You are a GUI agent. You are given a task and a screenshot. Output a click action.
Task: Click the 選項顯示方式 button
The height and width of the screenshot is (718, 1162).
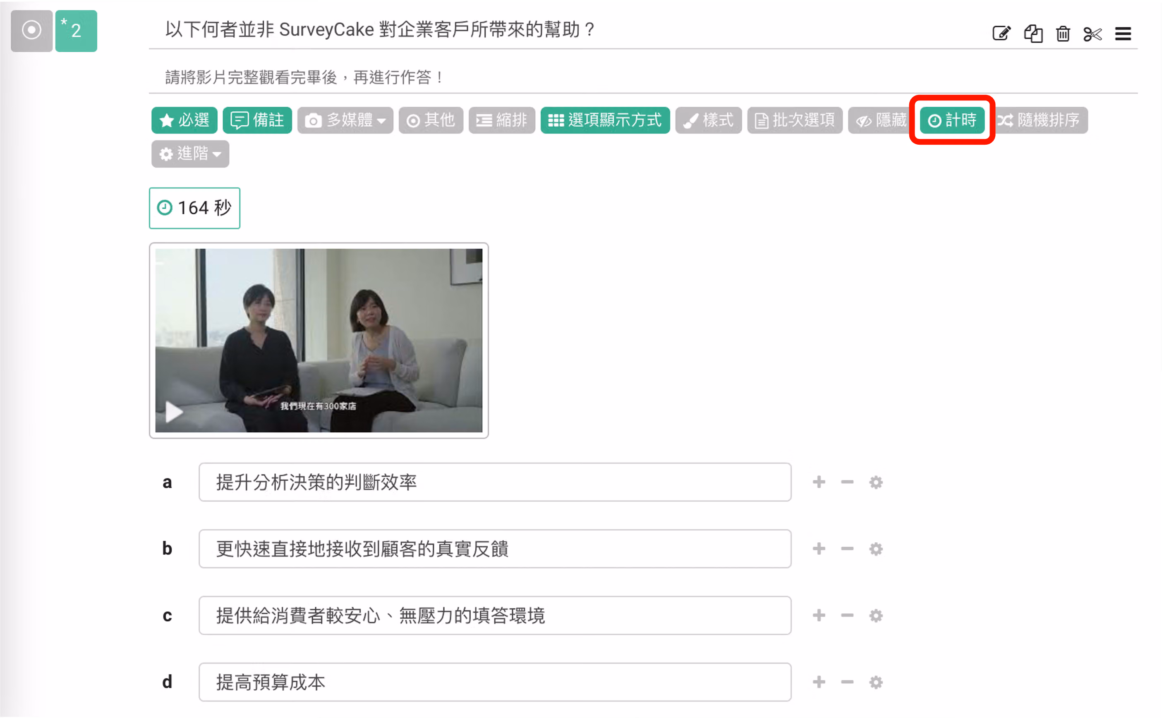coord(605,120)
